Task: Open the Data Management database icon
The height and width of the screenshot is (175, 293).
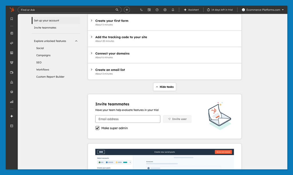Action: tap(11, 92)
